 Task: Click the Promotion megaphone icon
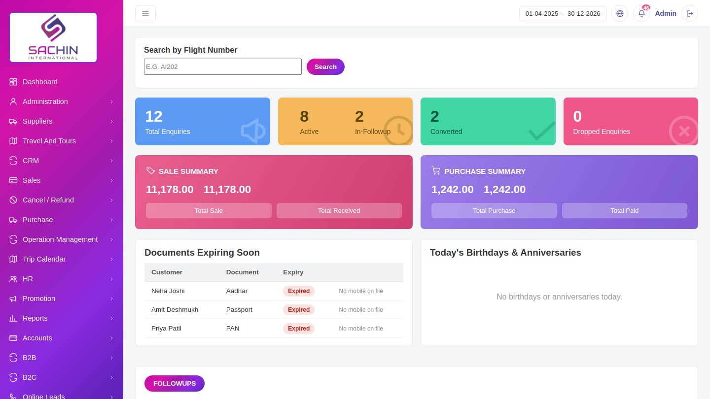pyautogui.click(x=13, y=299)
